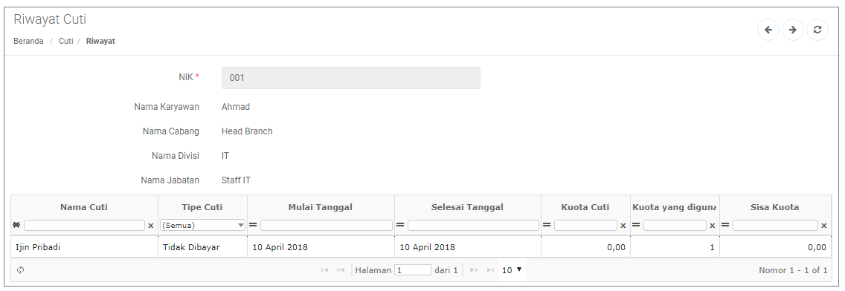Viewport: 845px width, 291px height.
Task: Clear the Kuota Cuti filter x
Action: click(x=623, y=226)
